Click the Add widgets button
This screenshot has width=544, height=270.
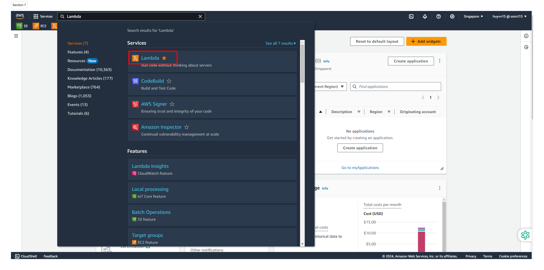click(426, 41)
